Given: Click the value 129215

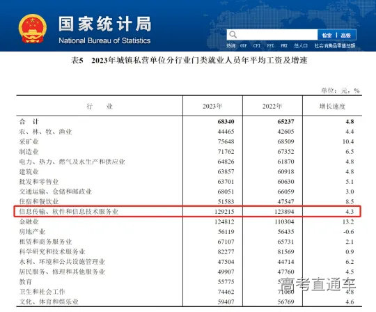Looking at the screenshot, I should click(224, 212).
